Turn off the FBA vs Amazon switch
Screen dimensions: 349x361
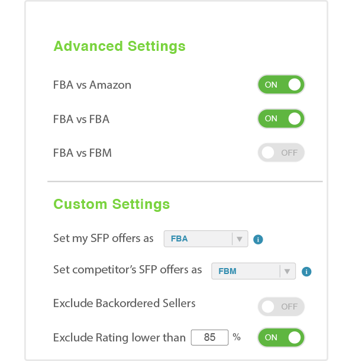pyautogui.click(x=281, y=85)
